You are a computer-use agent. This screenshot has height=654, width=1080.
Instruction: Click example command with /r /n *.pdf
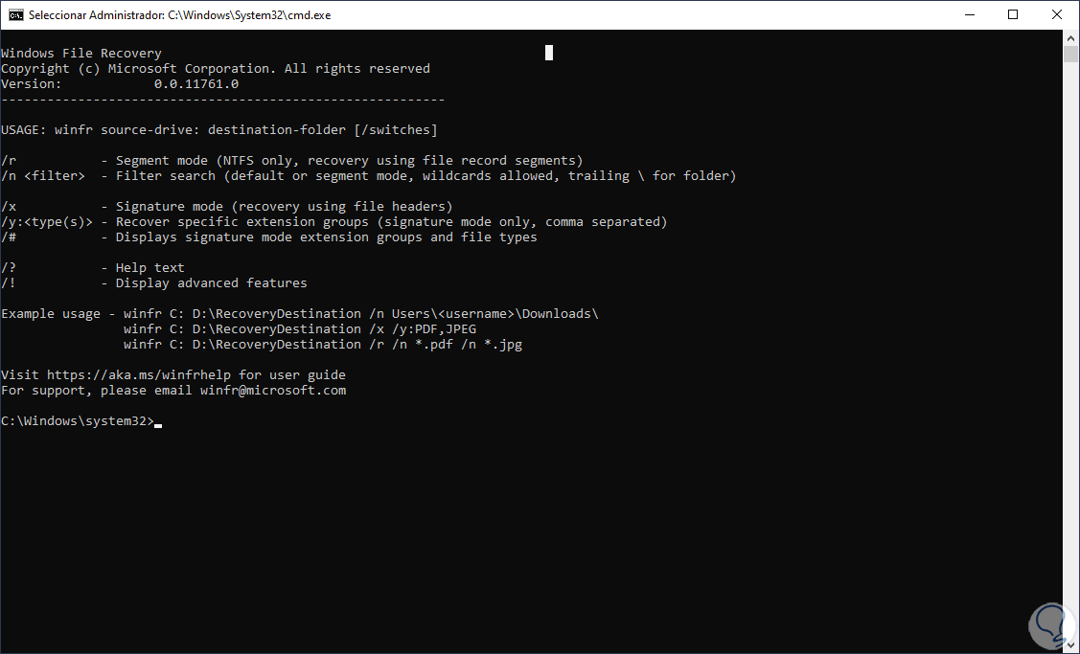click(323, 344)
